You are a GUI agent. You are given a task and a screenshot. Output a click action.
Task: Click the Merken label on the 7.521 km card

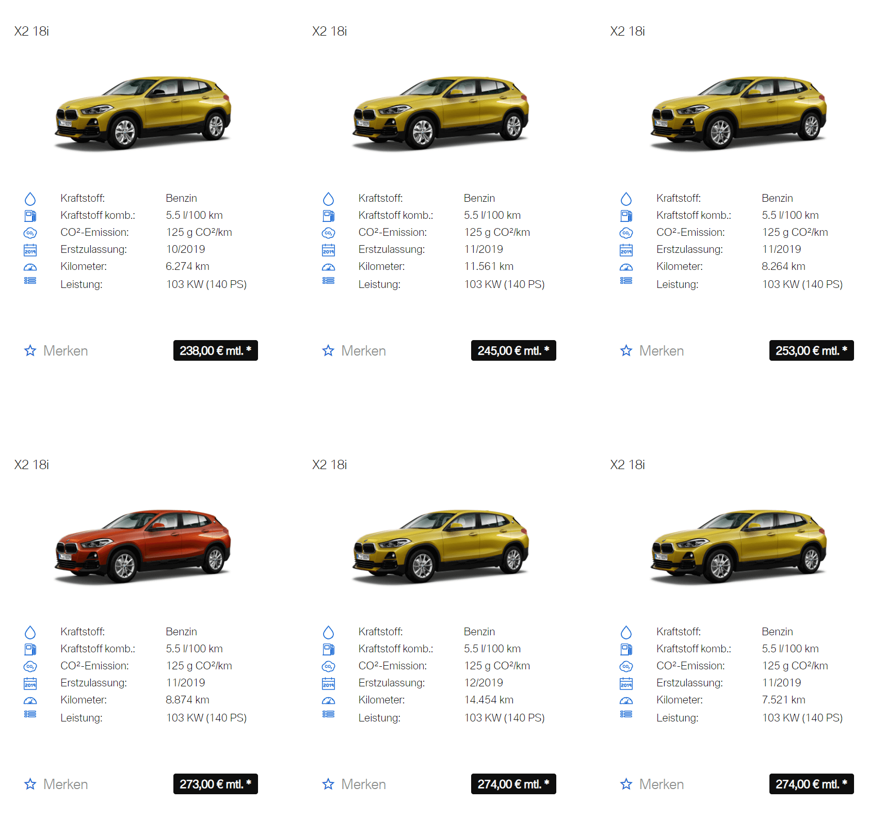pyautogui.click(x=661, y=784)
